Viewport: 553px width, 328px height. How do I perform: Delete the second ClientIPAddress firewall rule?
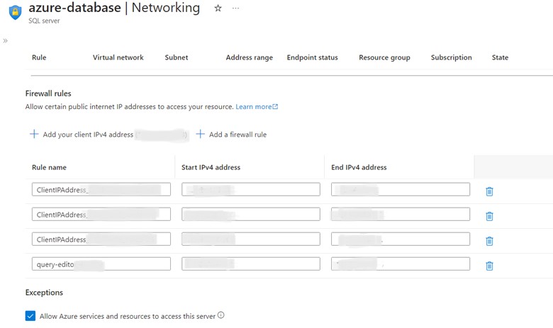pos(489,216)
